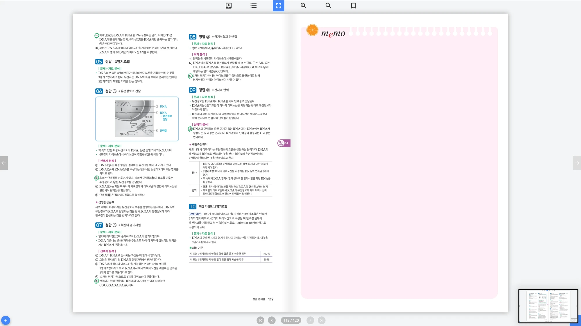
Task: Bookmark the current page
Action: coord(353,6)
